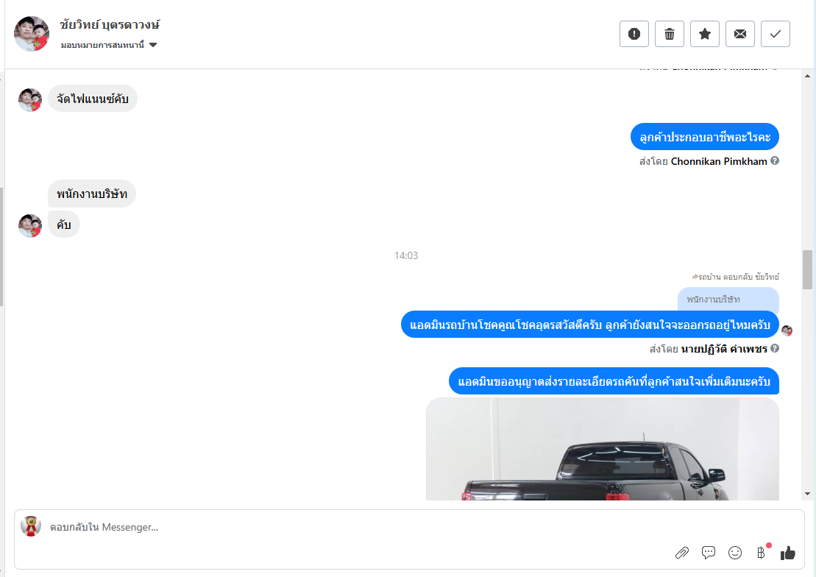
Task: Open saved replies speech bubble icon
Action: pos(709,553)
